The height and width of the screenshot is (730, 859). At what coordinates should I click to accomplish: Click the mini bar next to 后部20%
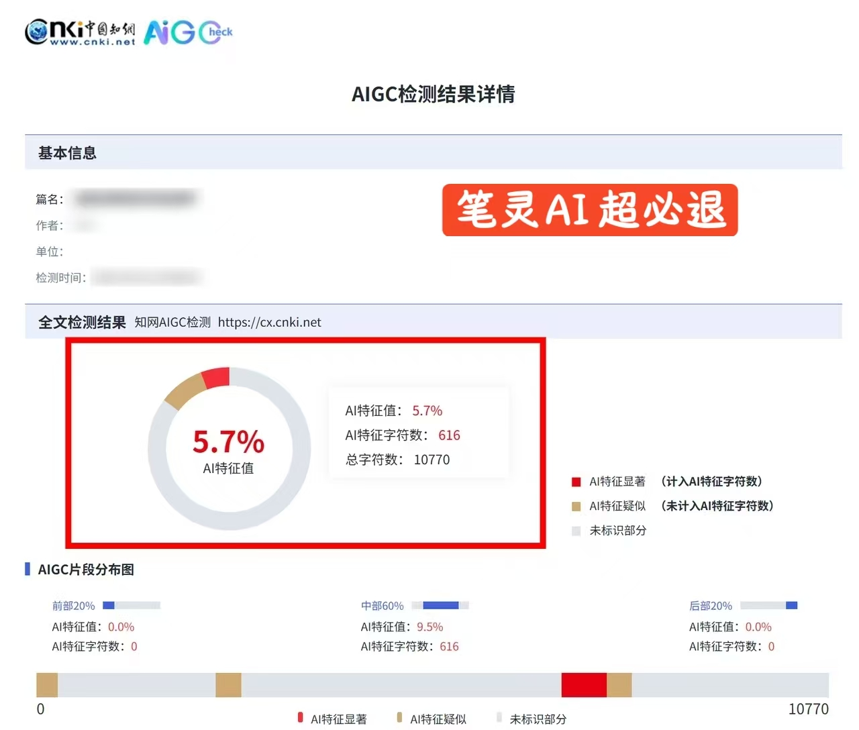point(768,605)
